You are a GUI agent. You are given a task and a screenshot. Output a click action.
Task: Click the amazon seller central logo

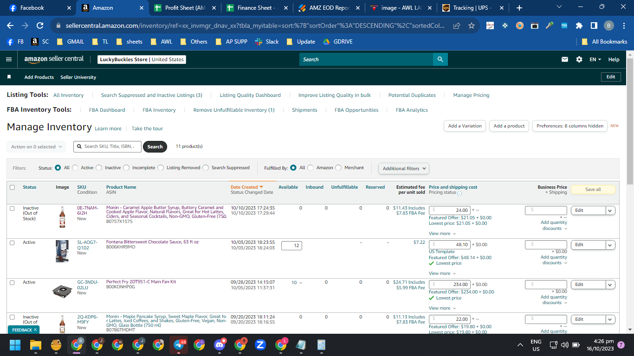point(54,59)
